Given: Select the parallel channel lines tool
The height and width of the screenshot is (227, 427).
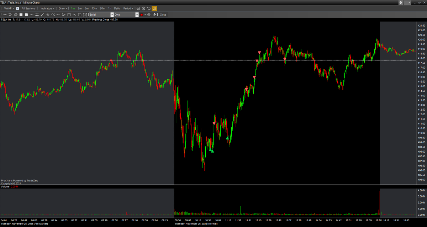Looking at the screenshot, I should (48, 15).
